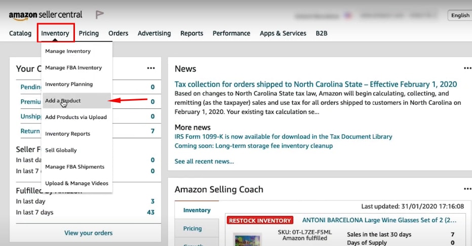Switch to the Selling Coach Inventory tab
472x246 pixels.
click(x=197, y=210)
